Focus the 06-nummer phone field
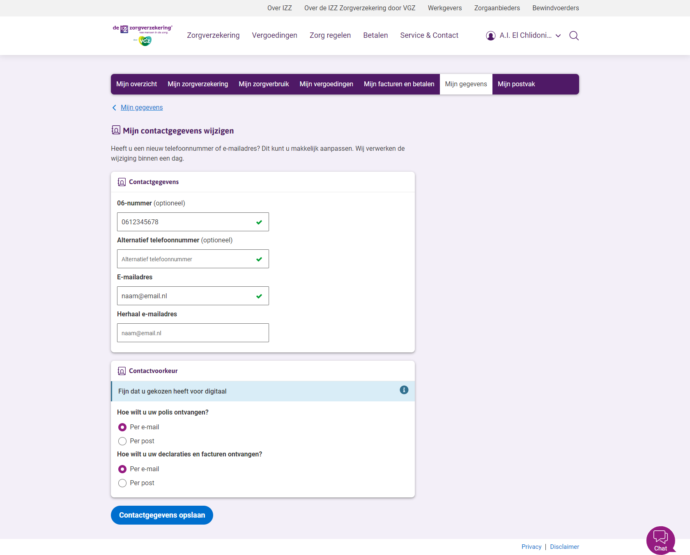The height and width of the screenshot is (555, 690). pyautogui.click(x=187, y=222)
